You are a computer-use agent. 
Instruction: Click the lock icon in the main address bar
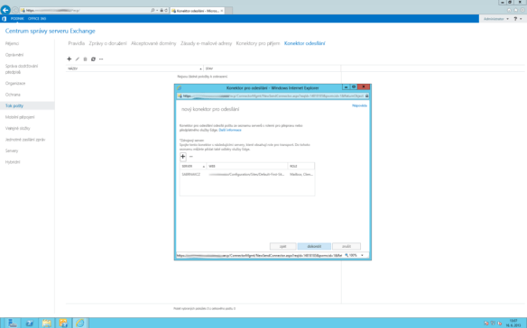point(162,11)
